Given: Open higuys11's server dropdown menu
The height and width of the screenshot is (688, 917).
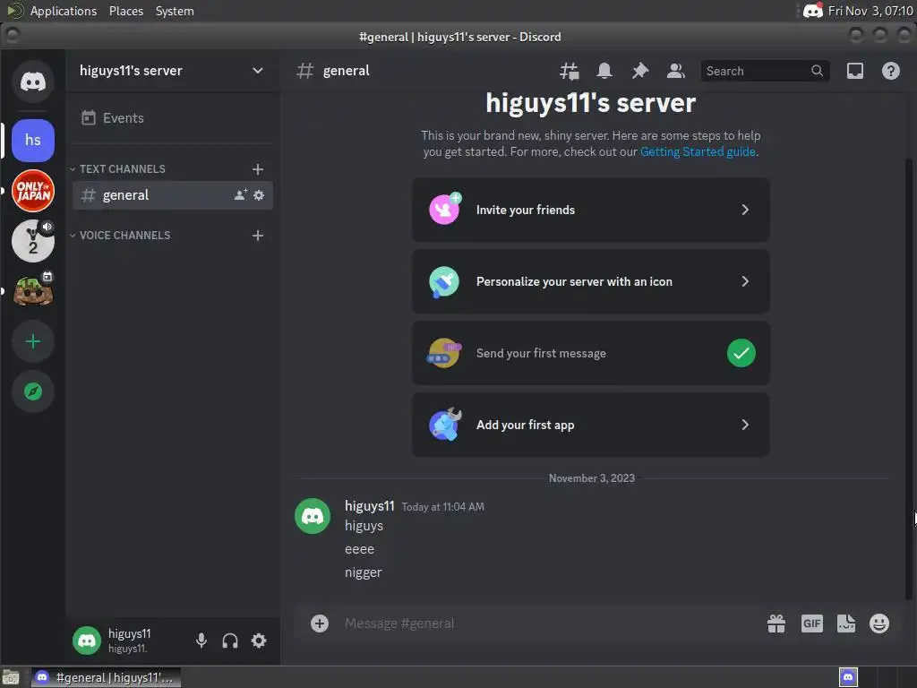Looking at the screenshot, I should [x=173, y=71].
